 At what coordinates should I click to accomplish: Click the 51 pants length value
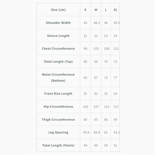115,145
